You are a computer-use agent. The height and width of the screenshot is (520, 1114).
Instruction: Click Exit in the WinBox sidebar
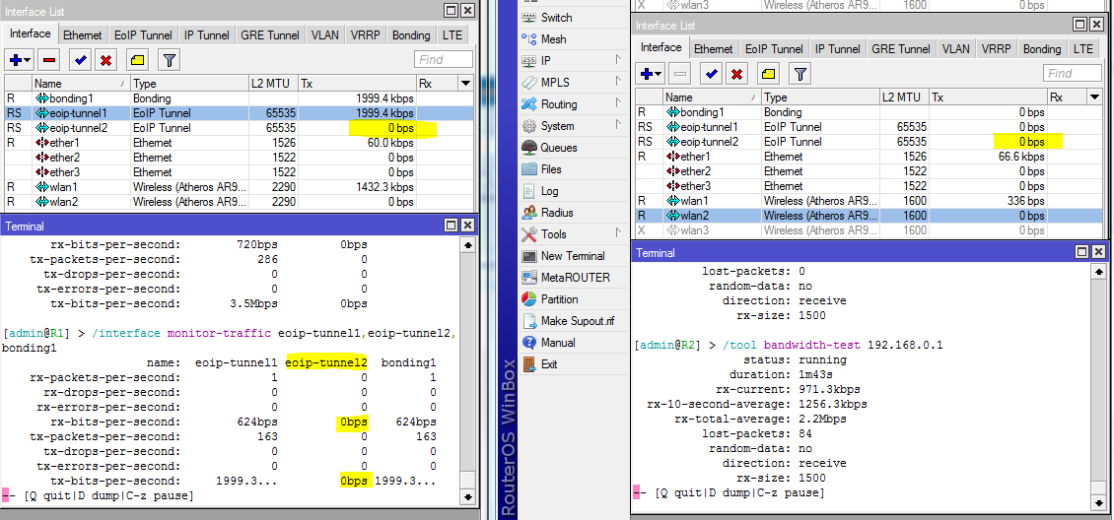549,364
